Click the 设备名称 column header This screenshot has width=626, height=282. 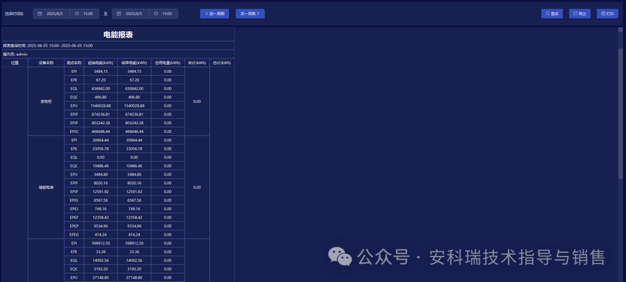tap(46, 63)
